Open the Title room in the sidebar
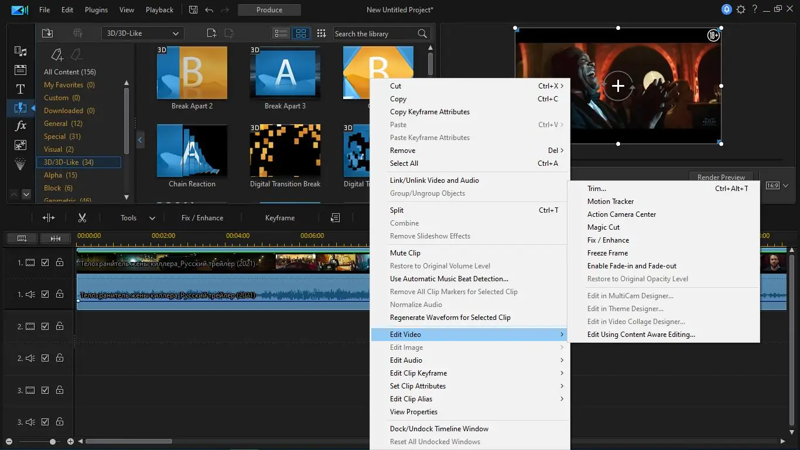Viewport: 800px width, 450px height. (x=20, y=89)
